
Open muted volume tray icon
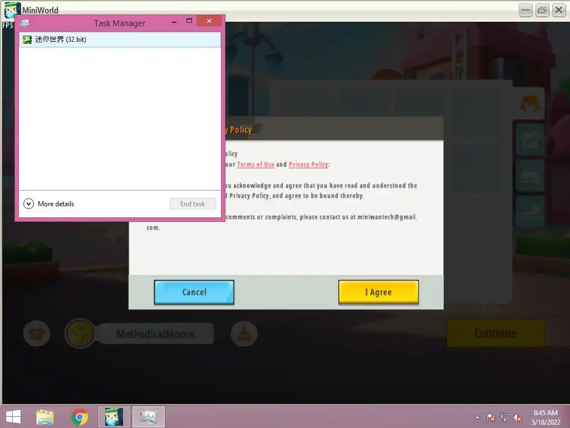518,417
